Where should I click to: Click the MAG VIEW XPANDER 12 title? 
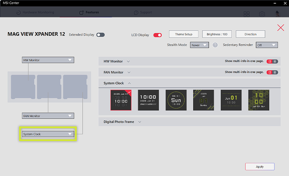[36, 34]
